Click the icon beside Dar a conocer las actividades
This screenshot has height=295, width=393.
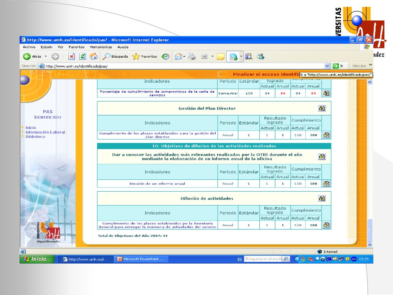tap(322, 157)
